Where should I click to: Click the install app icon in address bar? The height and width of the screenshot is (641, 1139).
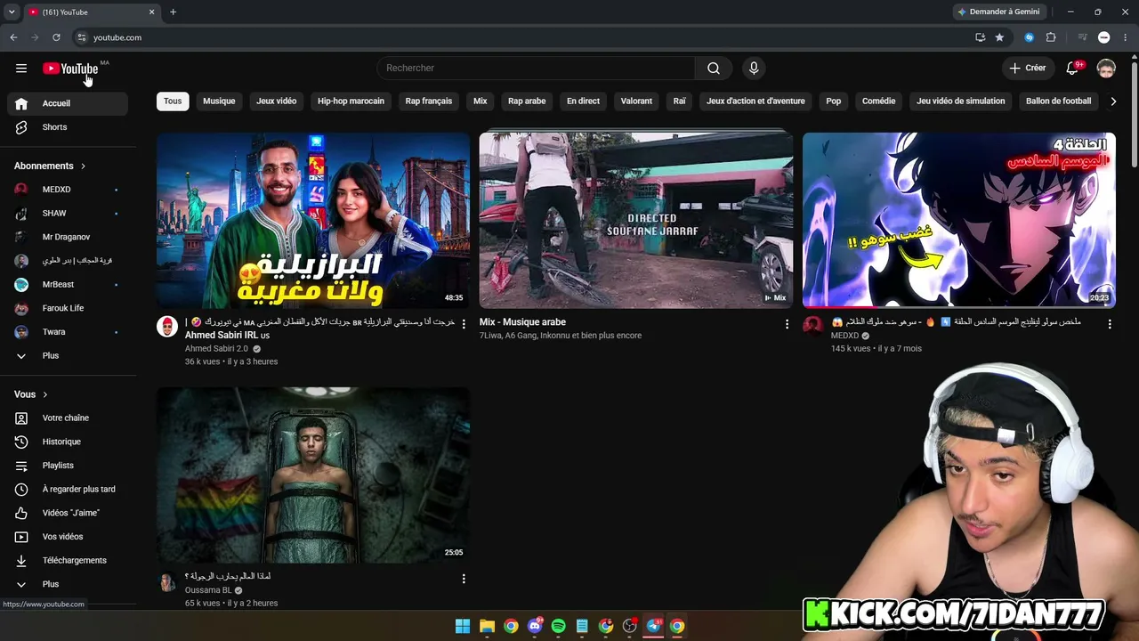980,37
